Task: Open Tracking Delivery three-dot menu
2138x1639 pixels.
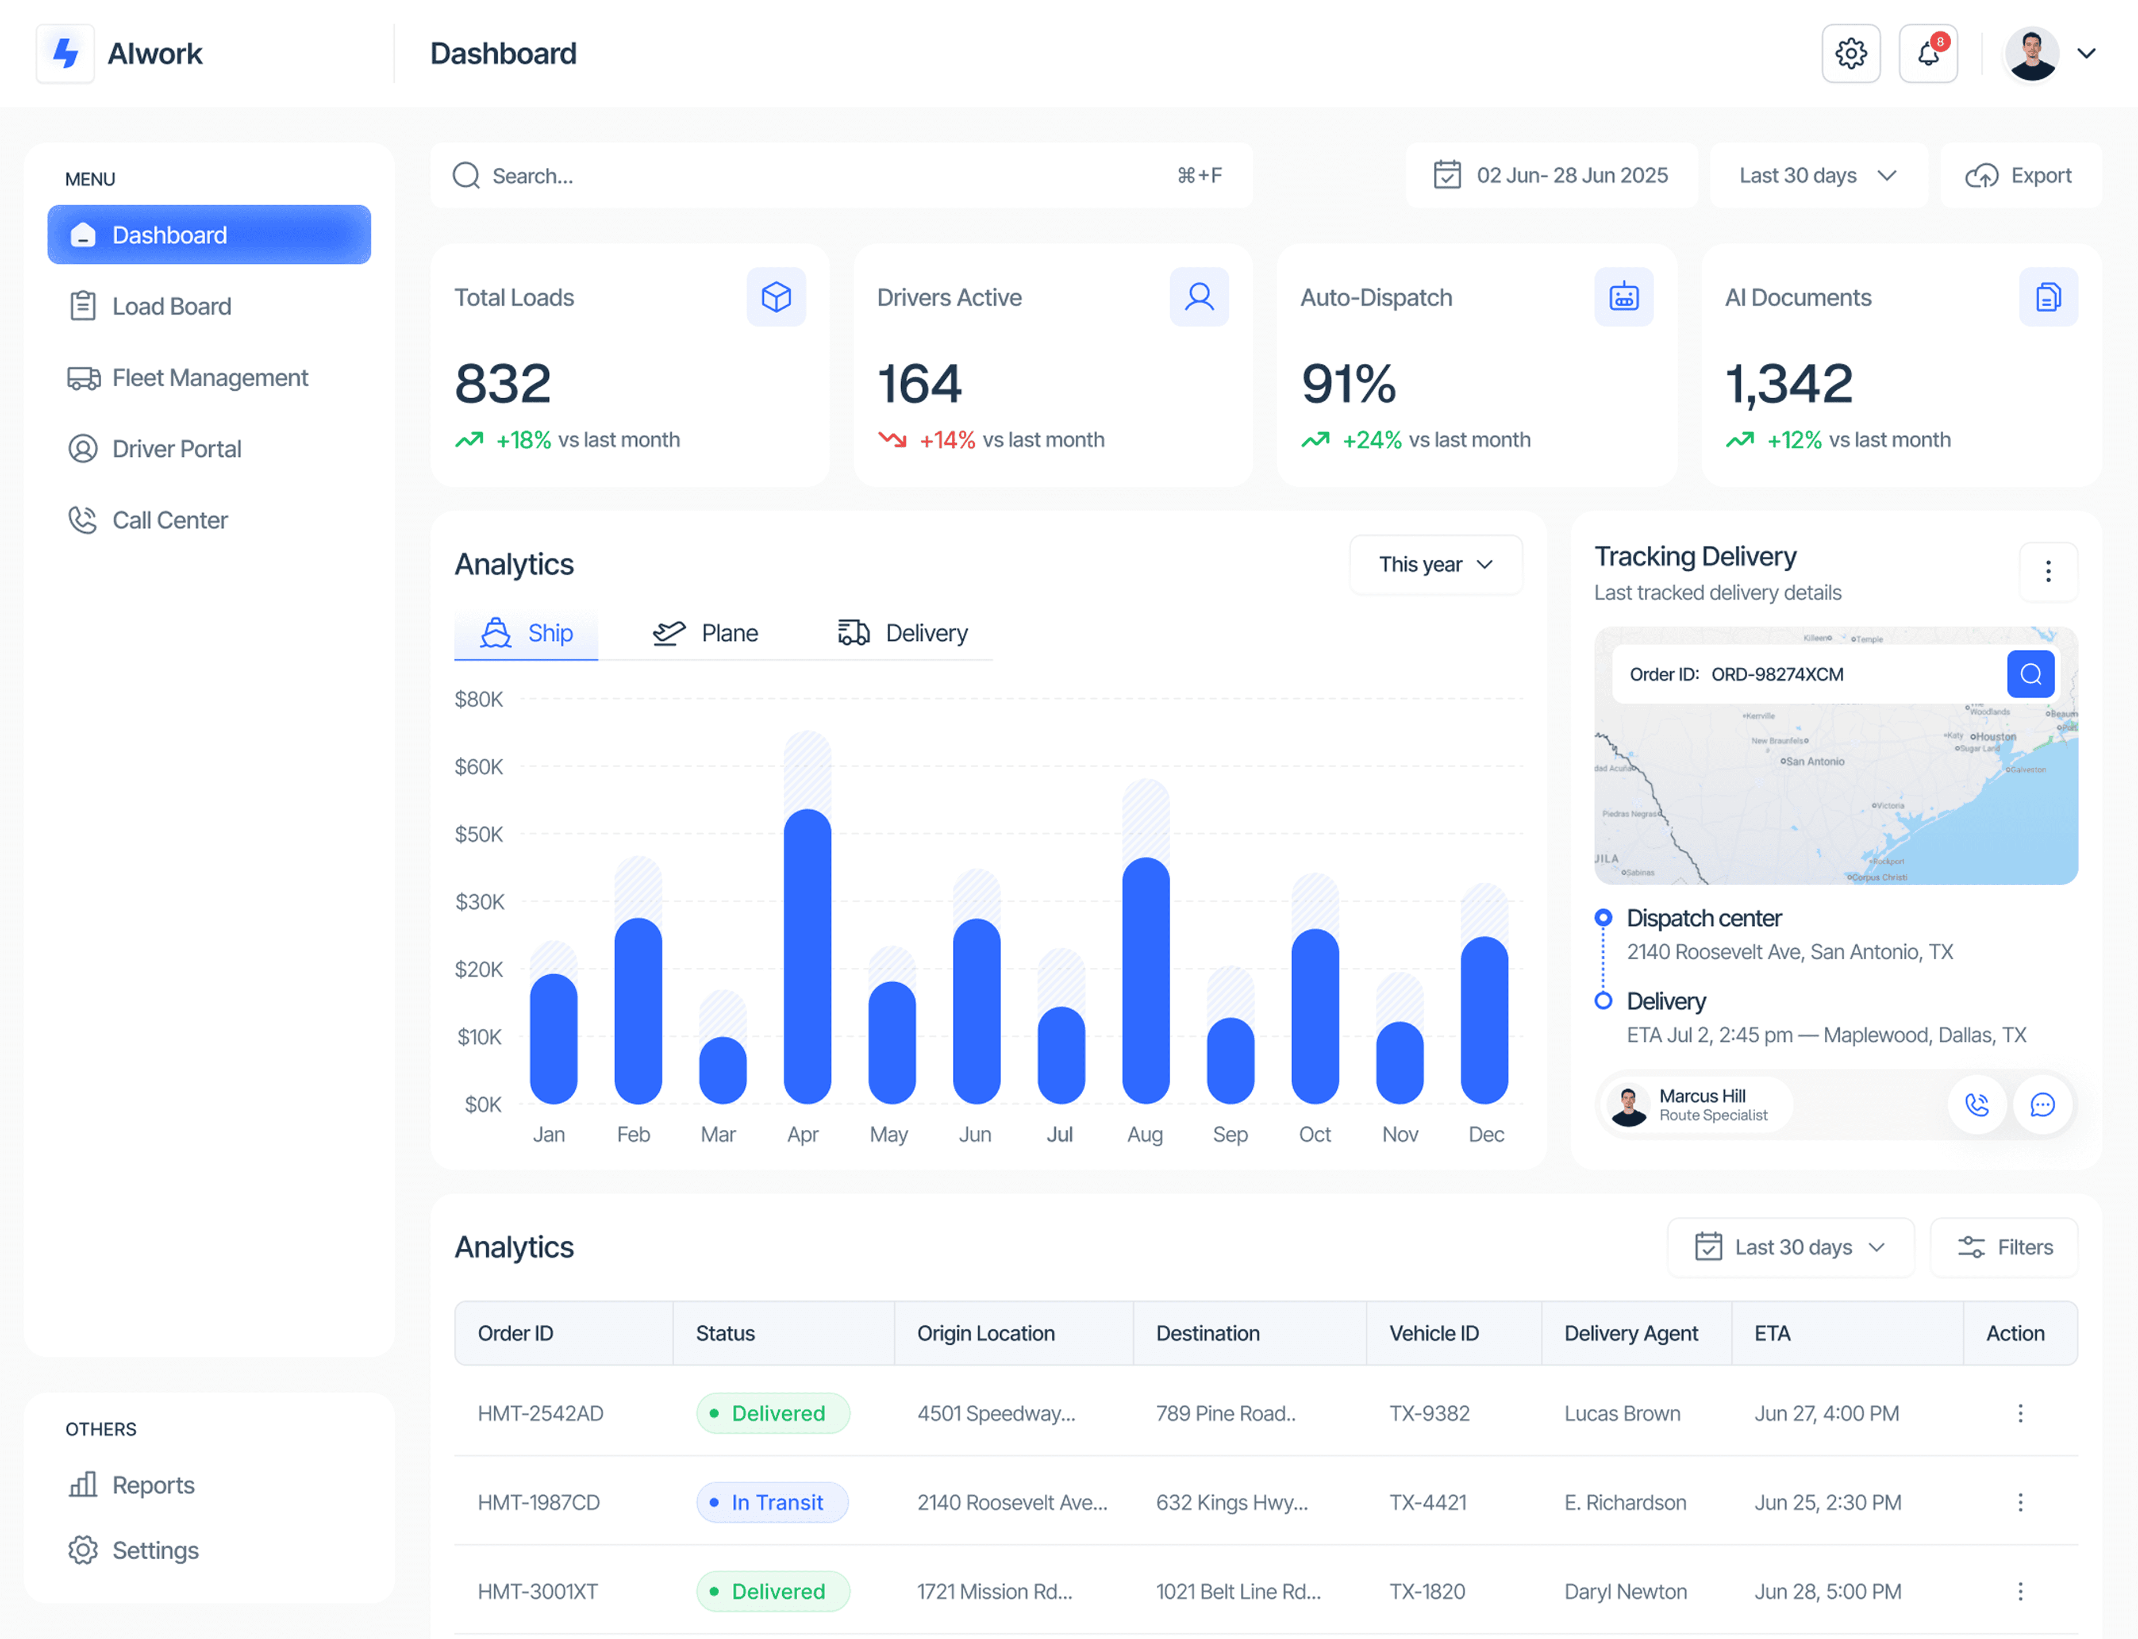Action: pyautogui.click(x=2047, y=572)
